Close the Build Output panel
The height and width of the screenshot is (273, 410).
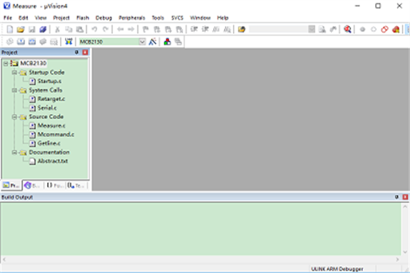pyautogui.click(x=405, y=197)
